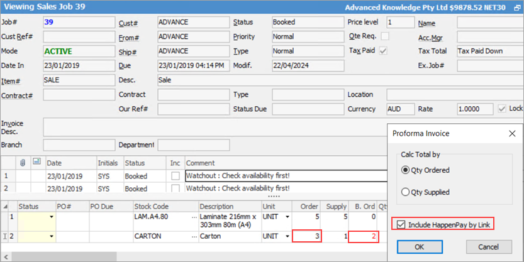The height and width of the screenshot is (262, 524).
Task: Click the horizontal scrollbar left arrow
Action: (5, 256)
